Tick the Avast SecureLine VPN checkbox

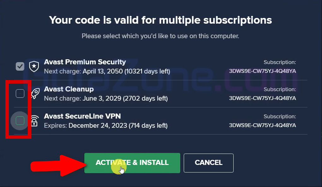(x=20, y=120)
